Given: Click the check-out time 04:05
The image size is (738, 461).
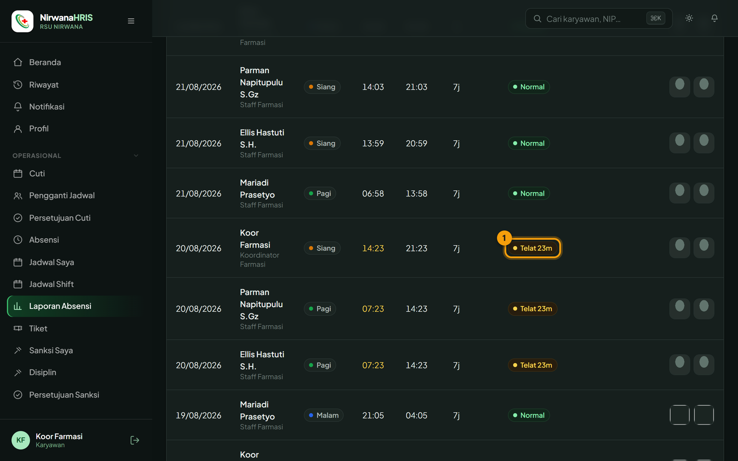Looking at the screenshot, I should pyautogui.click(x=417, y=415).
